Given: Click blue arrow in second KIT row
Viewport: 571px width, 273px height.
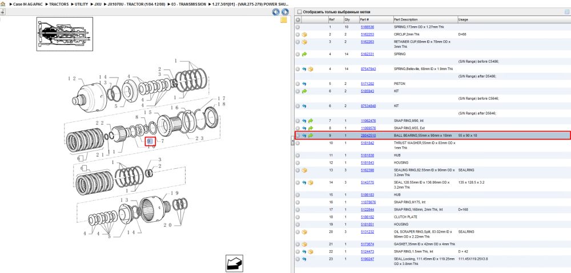Looking at the screenshot, I should (304, 106).
